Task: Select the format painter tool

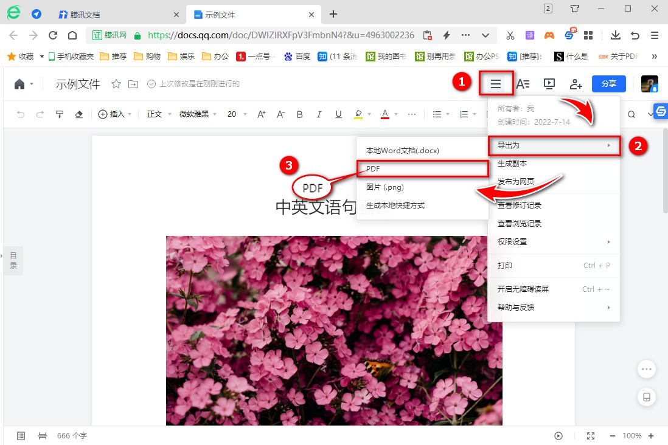Action: [x=59, y=114]
